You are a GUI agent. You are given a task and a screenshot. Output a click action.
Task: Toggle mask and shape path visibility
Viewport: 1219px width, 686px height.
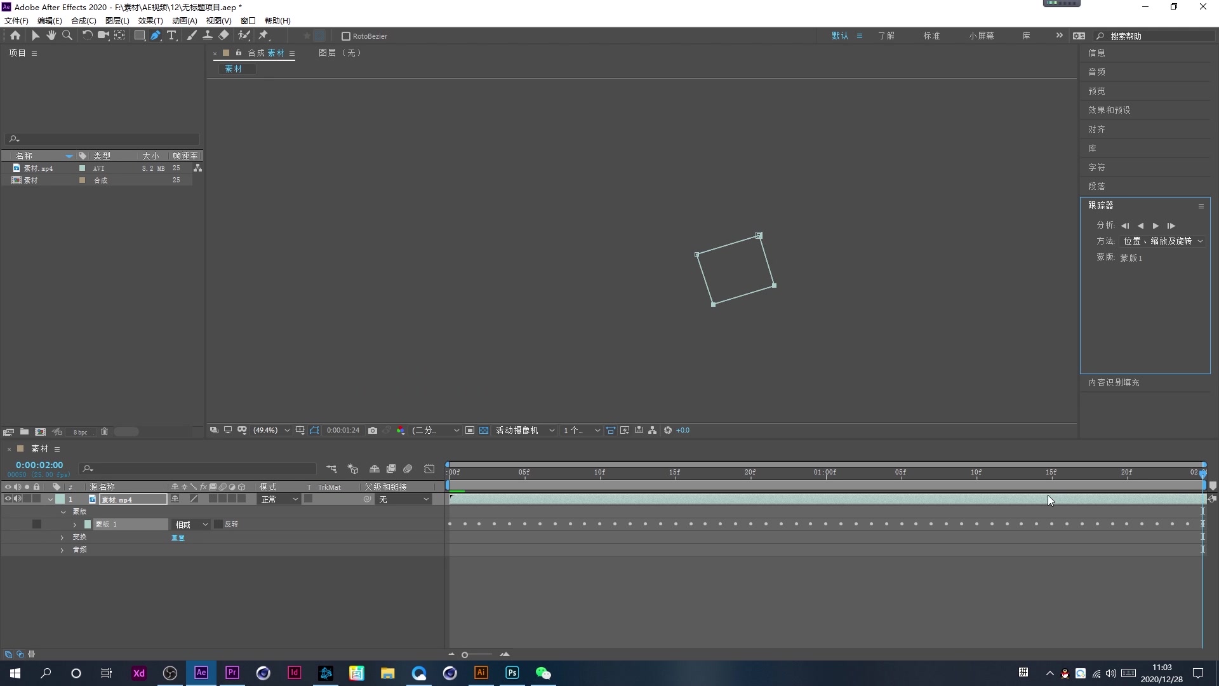(x=314, y=430)
